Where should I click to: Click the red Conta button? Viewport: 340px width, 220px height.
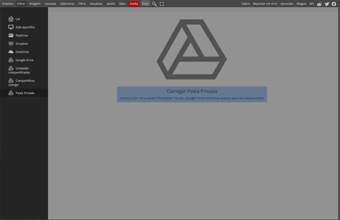[134, 4]
